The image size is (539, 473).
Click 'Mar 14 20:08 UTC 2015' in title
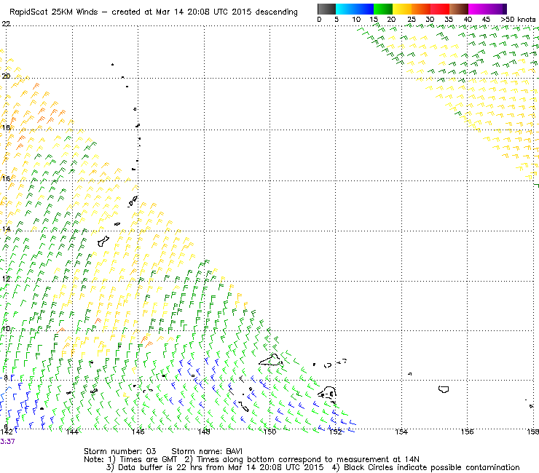[203, 12]
